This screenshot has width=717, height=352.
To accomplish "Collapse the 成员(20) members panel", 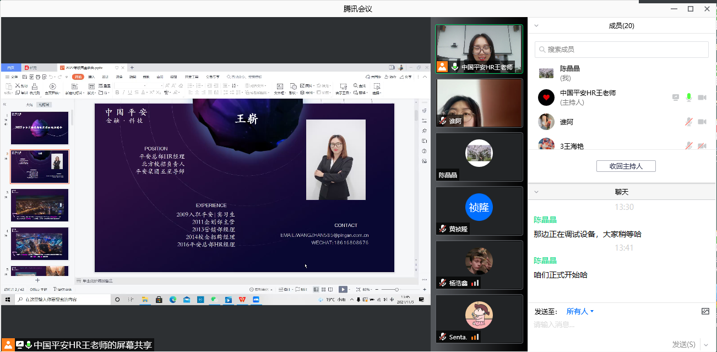I will pyautogui.click(x=536, y=25).
